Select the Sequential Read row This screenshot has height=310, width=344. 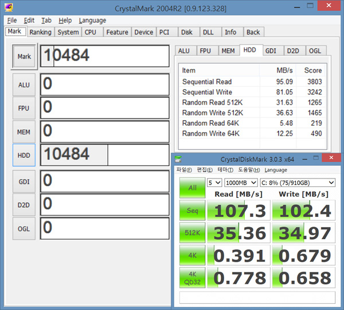point(253,82)
